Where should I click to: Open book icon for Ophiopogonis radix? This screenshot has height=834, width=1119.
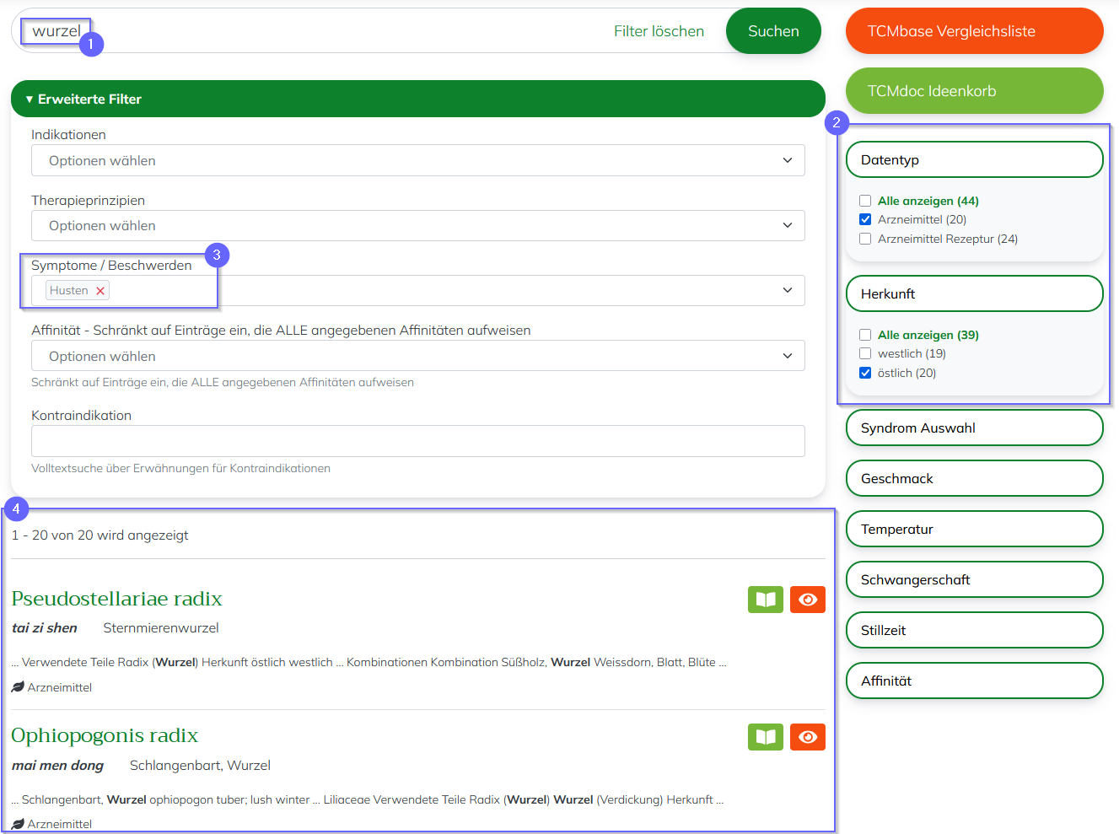coord(765,737)
